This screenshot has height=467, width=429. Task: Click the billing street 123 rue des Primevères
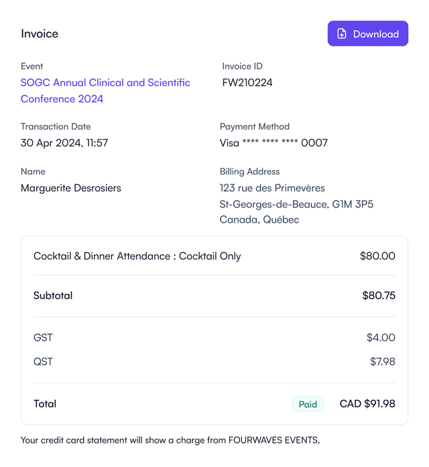tap(272, 188)
